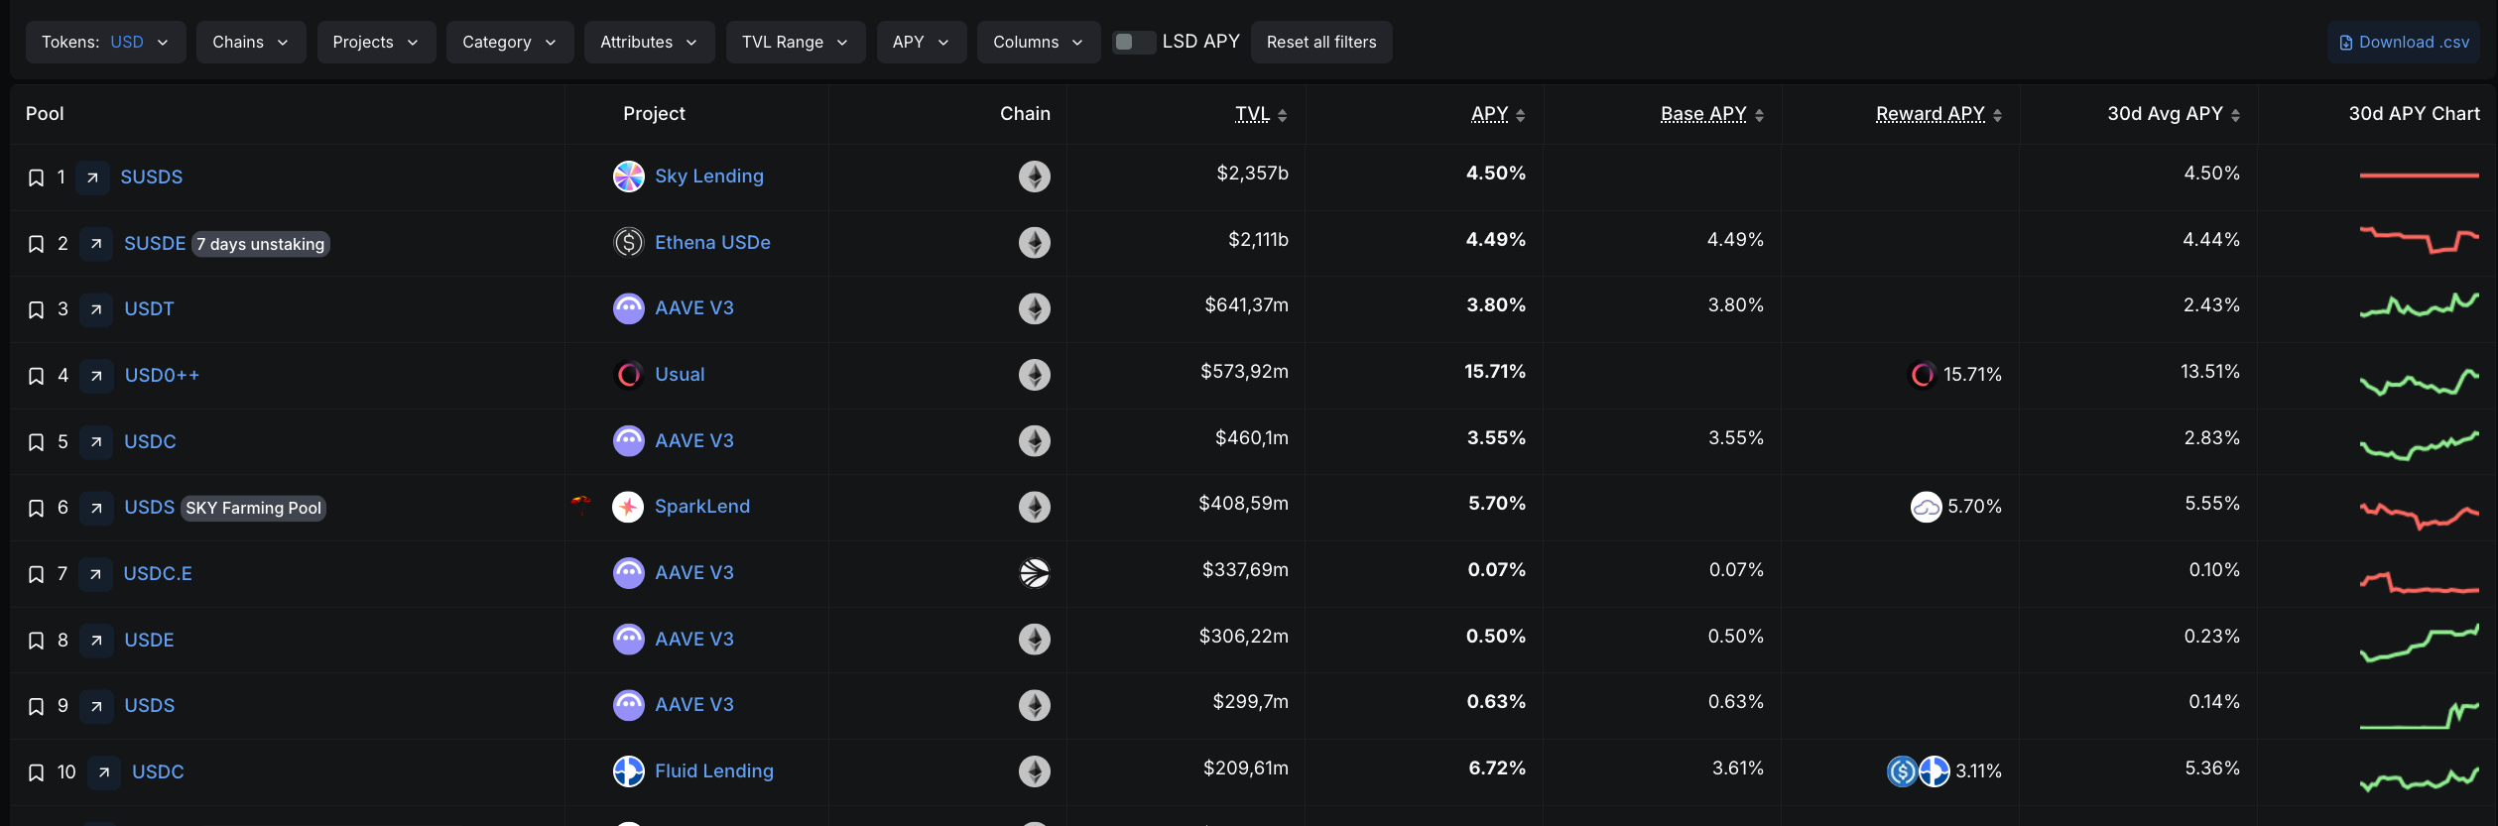Bookmark the USDC.E pool row
Screen dimensions: 2498x826
[x=36, y=574]
